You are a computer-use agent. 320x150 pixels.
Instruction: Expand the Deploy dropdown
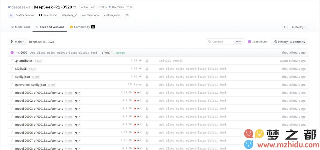pos(298,27)
